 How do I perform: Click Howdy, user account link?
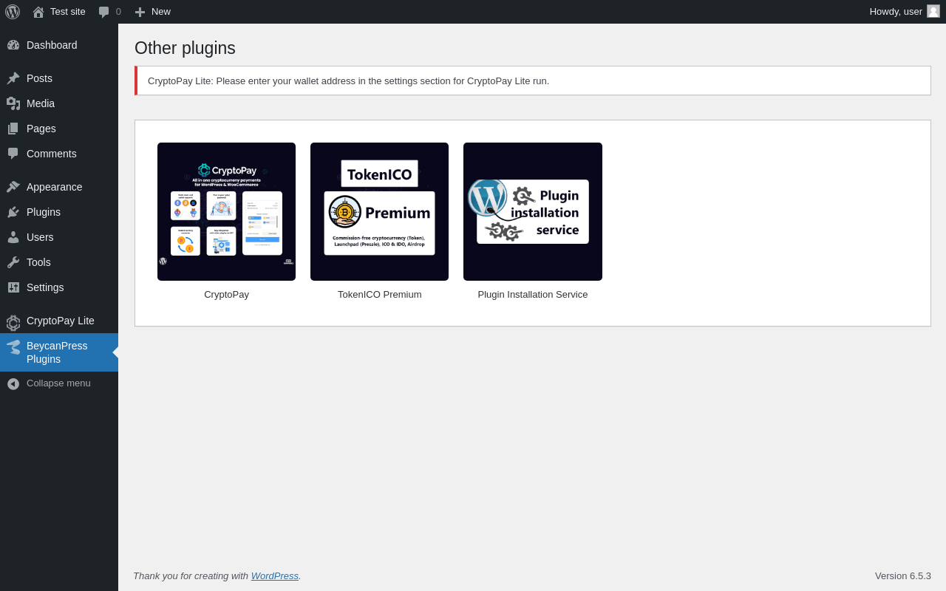[x=896, y=12]
